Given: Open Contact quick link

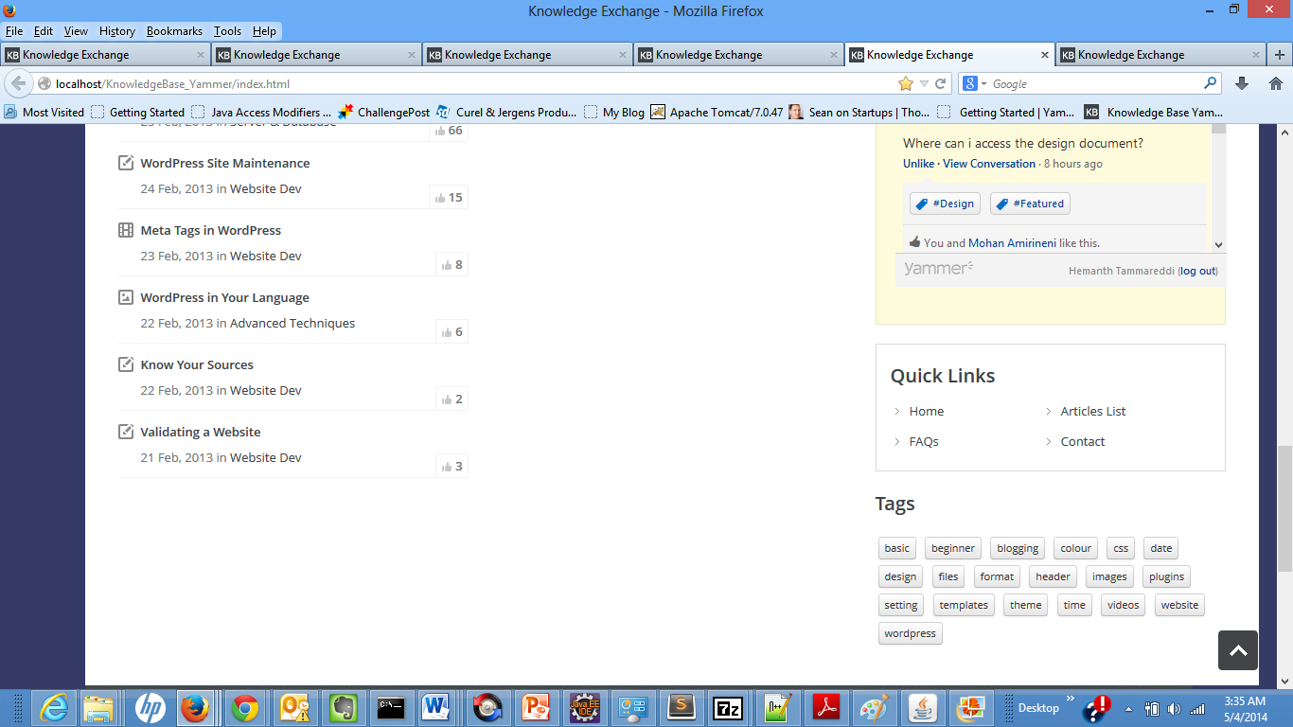Looking at the screenshot, I should point(1083,441).
